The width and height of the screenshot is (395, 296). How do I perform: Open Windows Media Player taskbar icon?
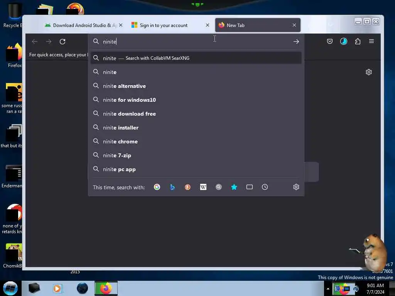point(57,288)
